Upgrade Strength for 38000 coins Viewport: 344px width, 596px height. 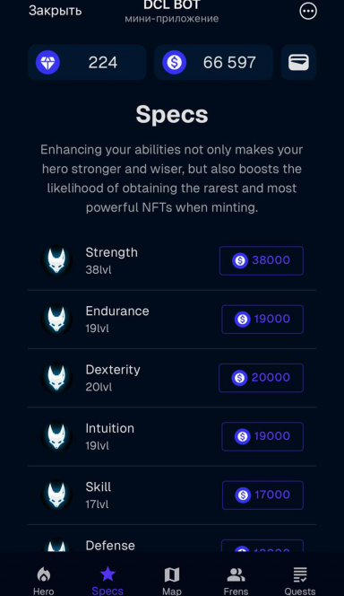click(262, 260)
